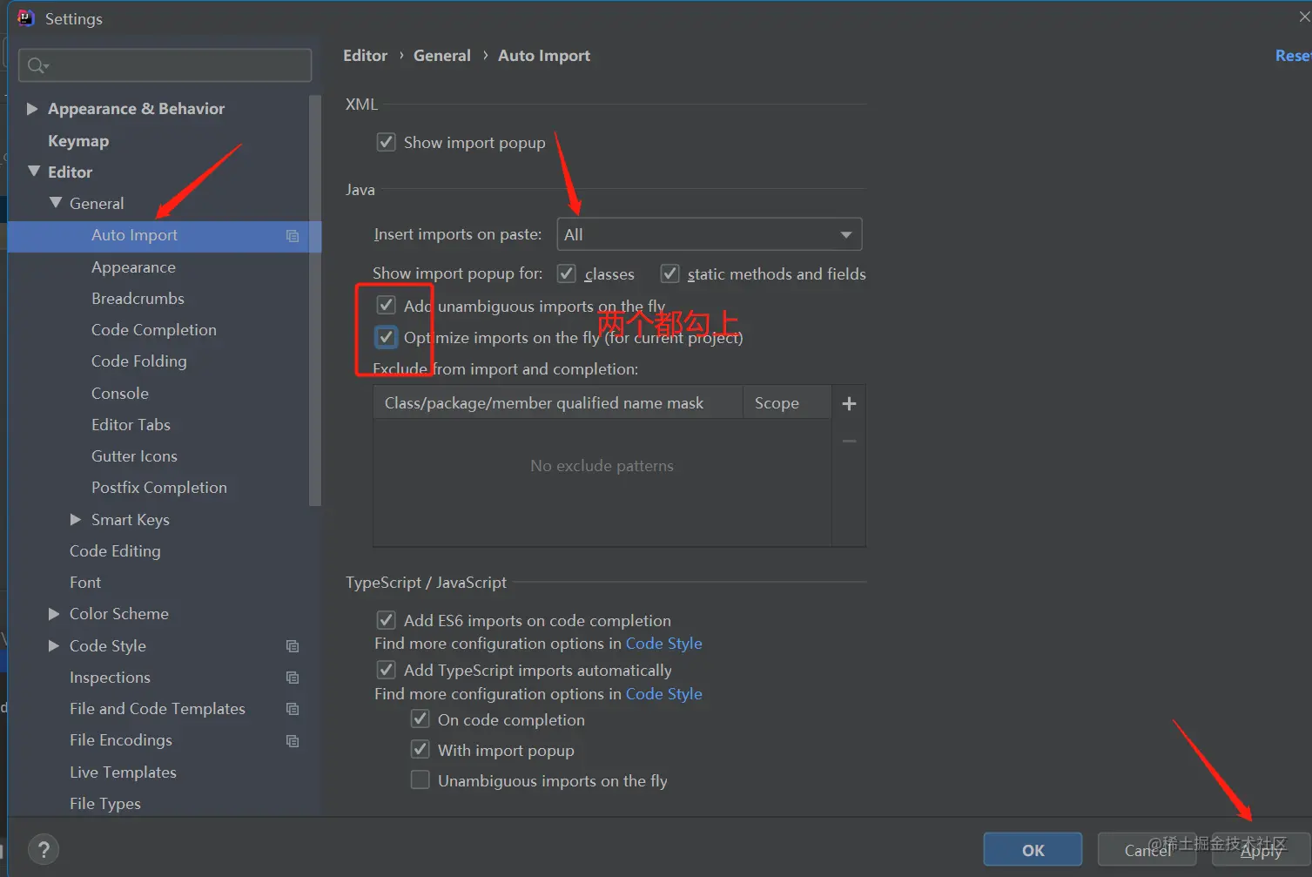The height and width of the screenshot is (877, 1312).
Task: Toggle On code completion checkbox
Action: tap(420, 718)
